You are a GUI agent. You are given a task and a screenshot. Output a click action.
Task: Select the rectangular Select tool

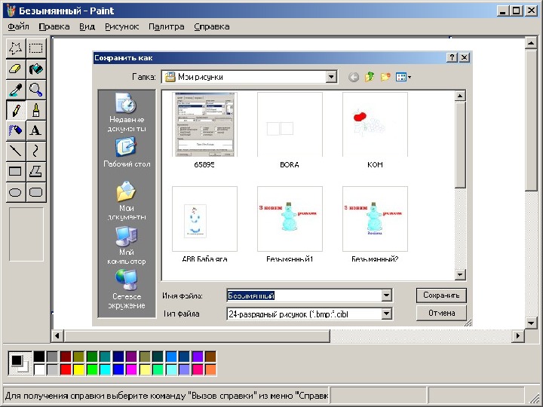(x=36, y=47)
